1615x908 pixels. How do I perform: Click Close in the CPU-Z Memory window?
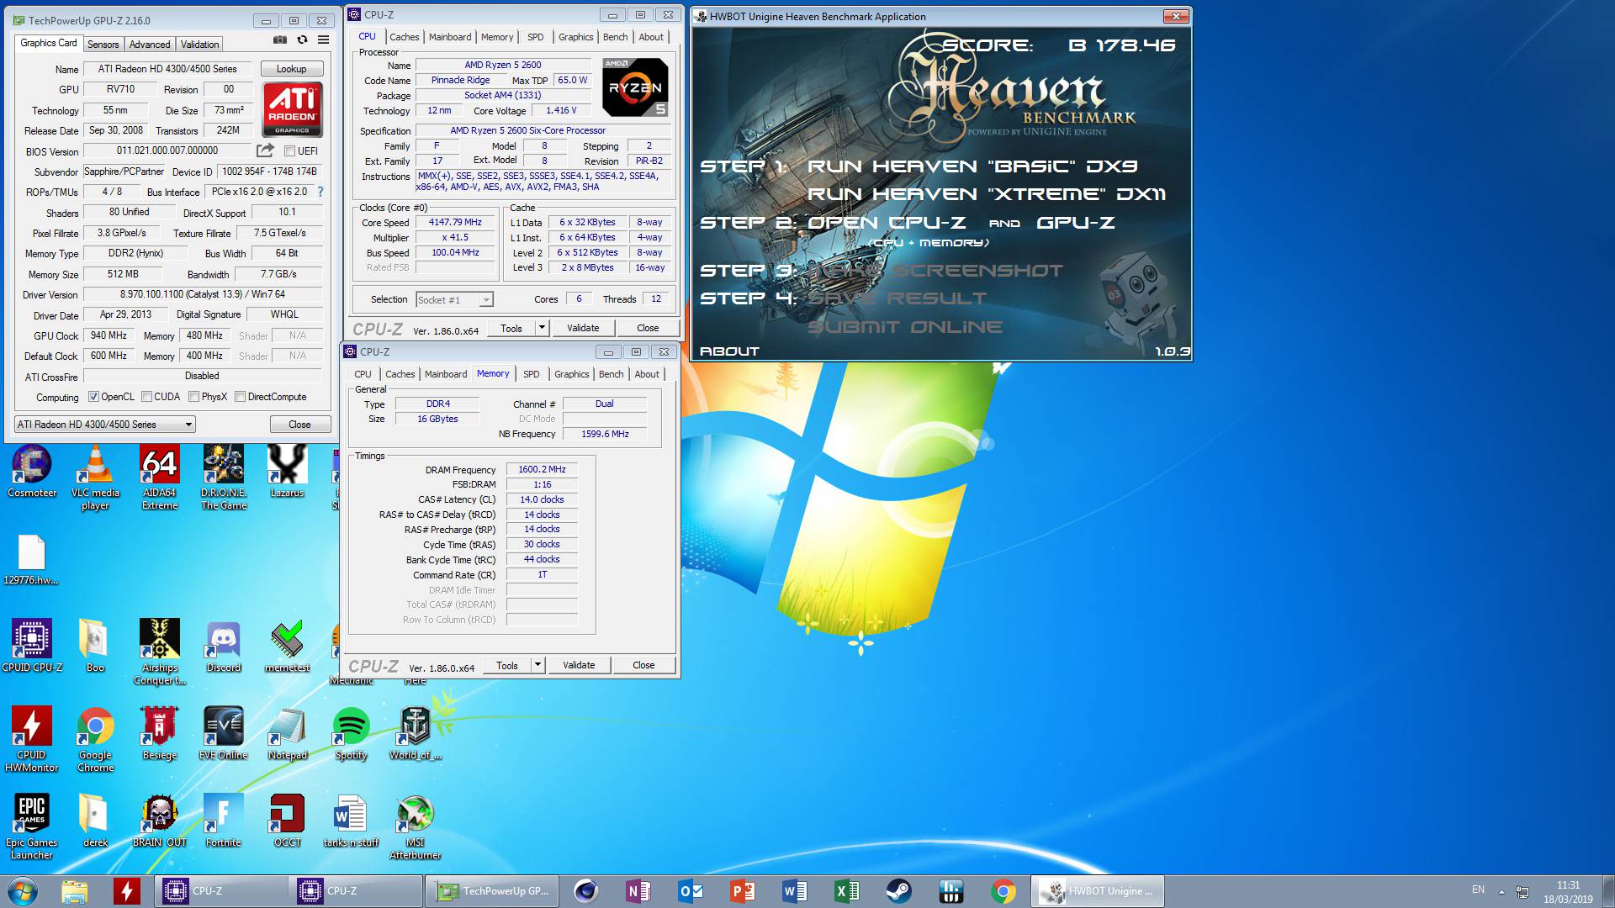tap(643, 665)
